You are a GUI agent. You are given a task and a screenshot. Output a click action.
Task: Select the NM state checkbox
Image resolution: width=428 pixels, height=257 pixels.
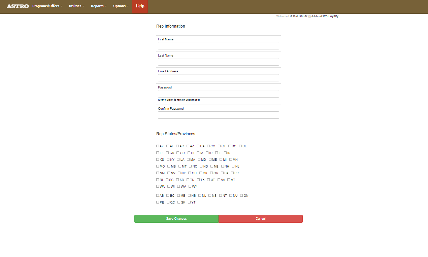(158, 173)
